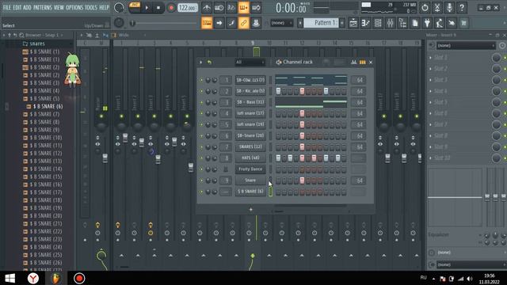Open the All channel filter dropdown
Screen dimensions: 507x285
tap(250, 62)
